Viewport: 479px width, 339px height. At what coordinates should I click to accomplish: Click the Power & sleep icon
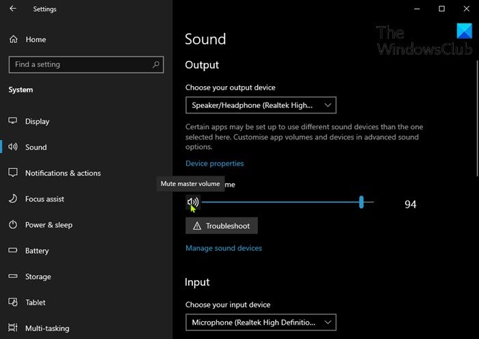pyautogui.click(x=12, y=225)
